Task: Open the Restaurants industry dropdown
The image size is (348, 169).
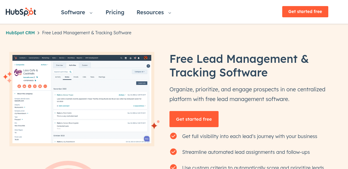Action: 20,107
